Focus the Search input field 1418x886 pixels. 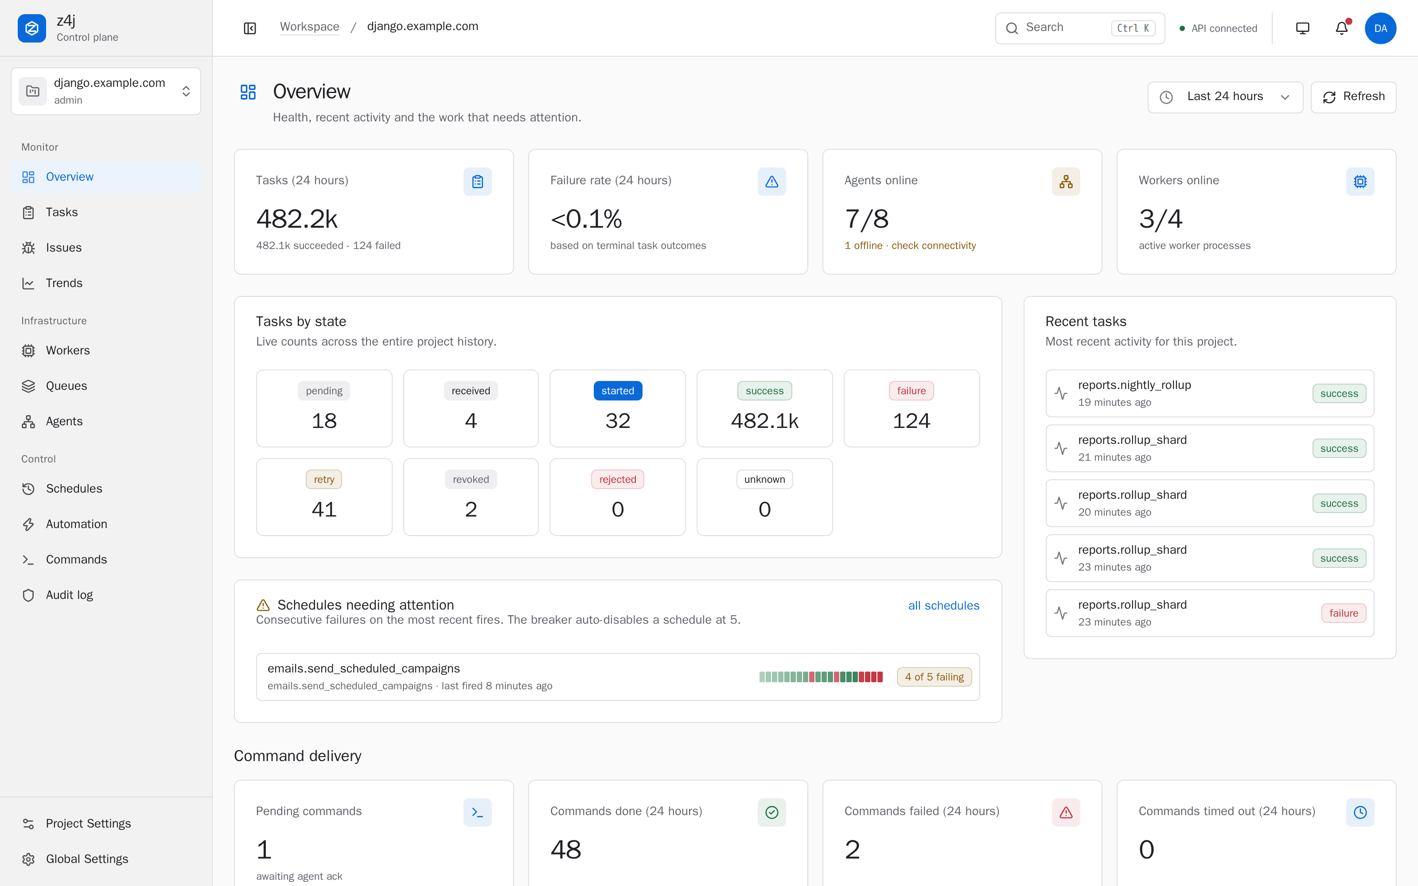tap(1079, 28)
